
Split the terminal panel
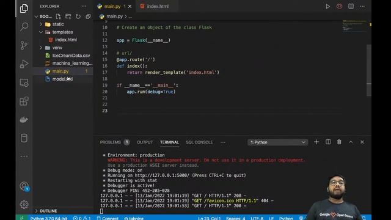[x=328, y=142]
